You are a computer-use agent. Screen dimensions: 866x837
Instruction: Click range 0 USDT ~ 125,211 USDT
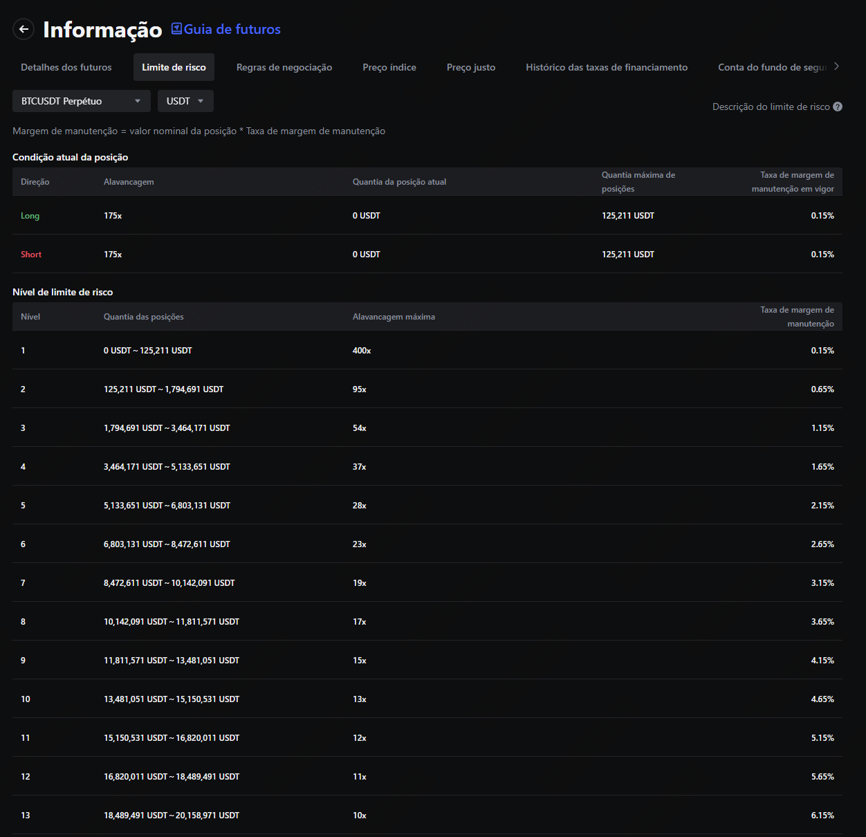148,351
